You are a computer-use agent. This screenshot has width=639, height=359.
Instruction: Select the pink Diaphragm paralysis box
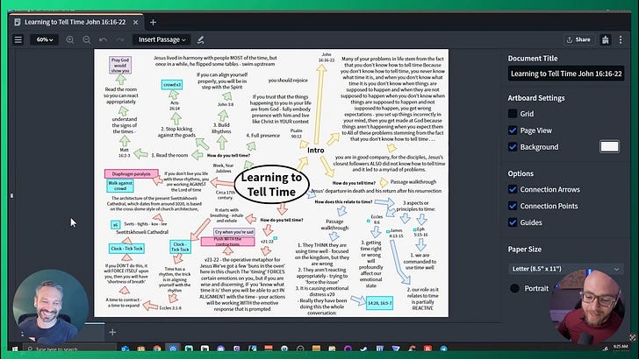pos(132,174)
